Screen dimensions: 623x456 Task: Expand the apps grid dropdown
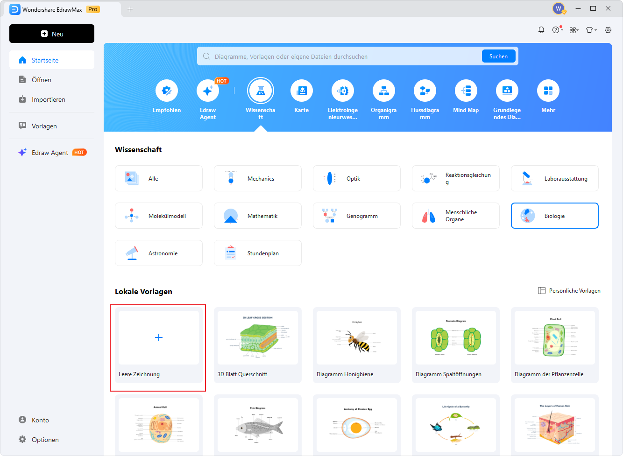(574, 30)
